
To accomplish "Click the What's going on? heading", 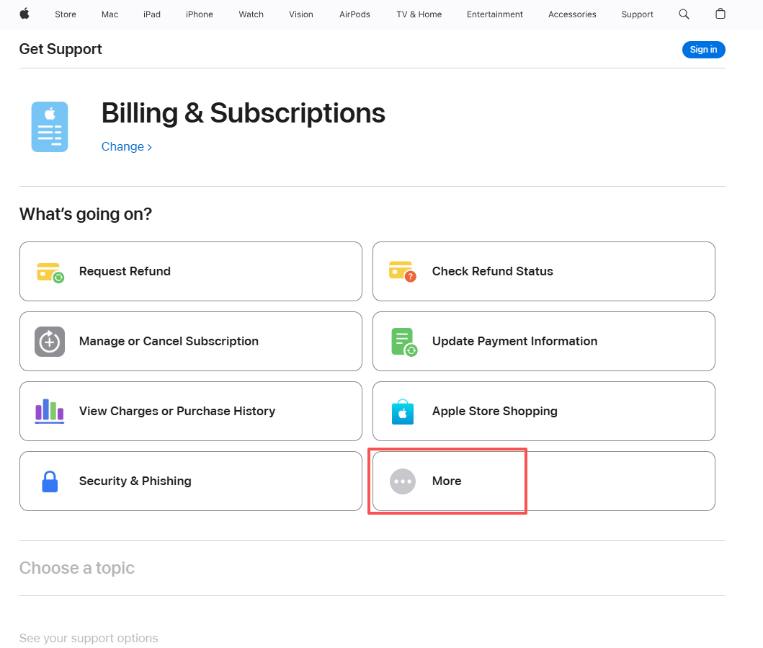I will (86, 214).
